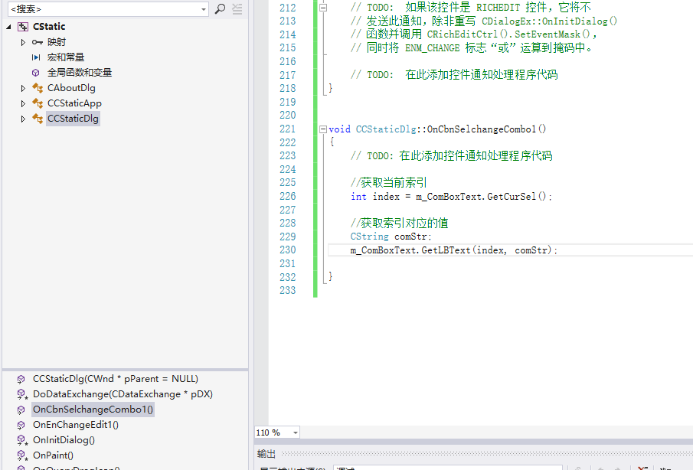Click the method icon beside OnInitDialog()
This screenshot has height=470, width=693.
pos(21,440)
